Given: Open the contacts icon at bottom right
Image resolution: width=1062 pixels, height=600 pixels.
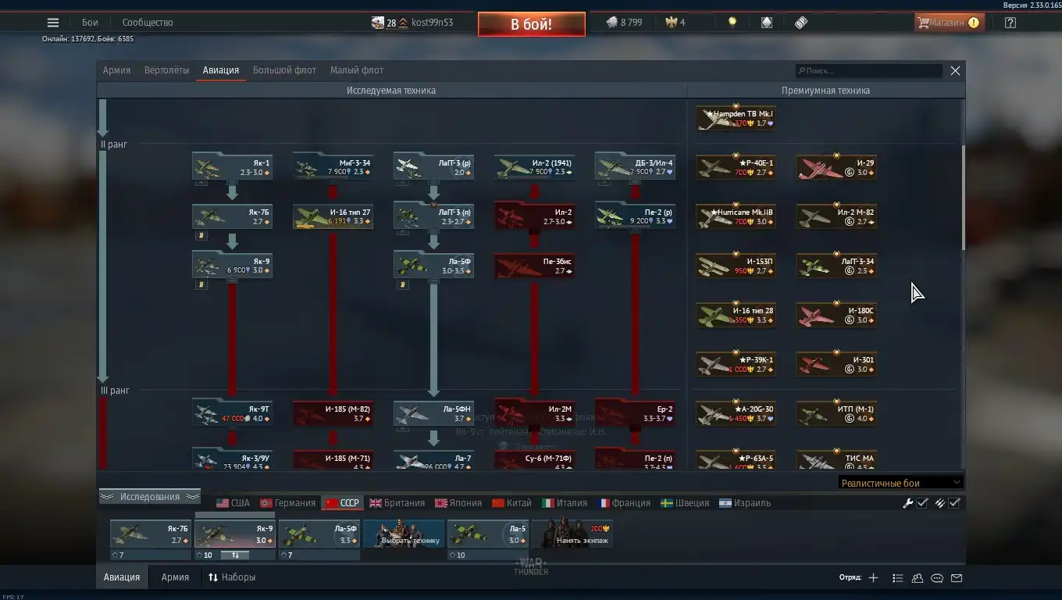Looking at the screenshot, I should click(x=918, y=578).
